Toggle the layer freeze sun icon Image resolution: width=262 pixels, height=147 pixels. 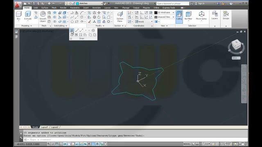[70, 4]
